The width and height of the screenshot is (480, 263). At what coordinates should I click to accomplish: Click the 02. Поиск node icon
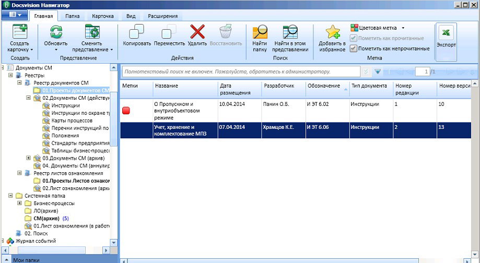pos(19,233)
